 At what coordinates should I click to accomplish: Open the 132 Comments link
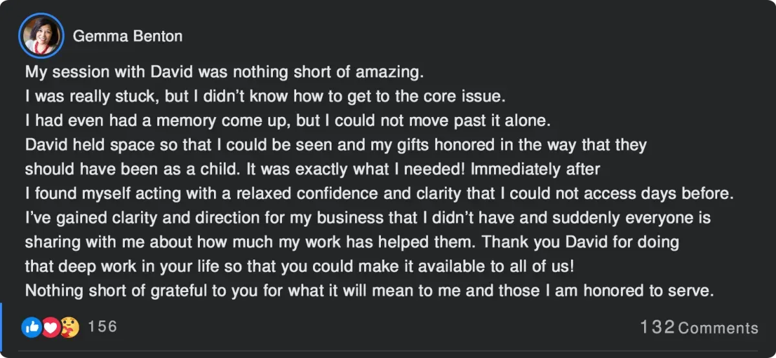(699, 328)
